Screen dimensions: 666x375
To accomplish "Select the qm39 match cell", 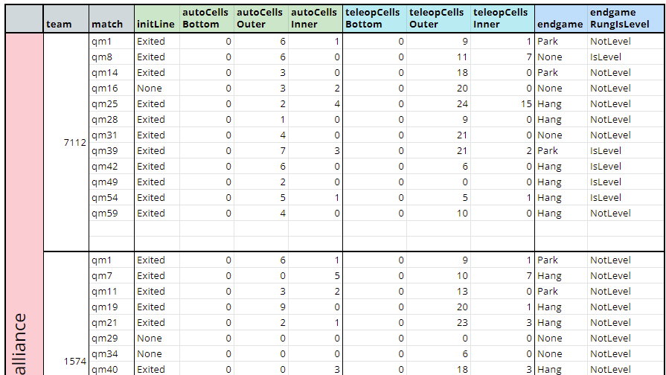I will pos(112,151).
